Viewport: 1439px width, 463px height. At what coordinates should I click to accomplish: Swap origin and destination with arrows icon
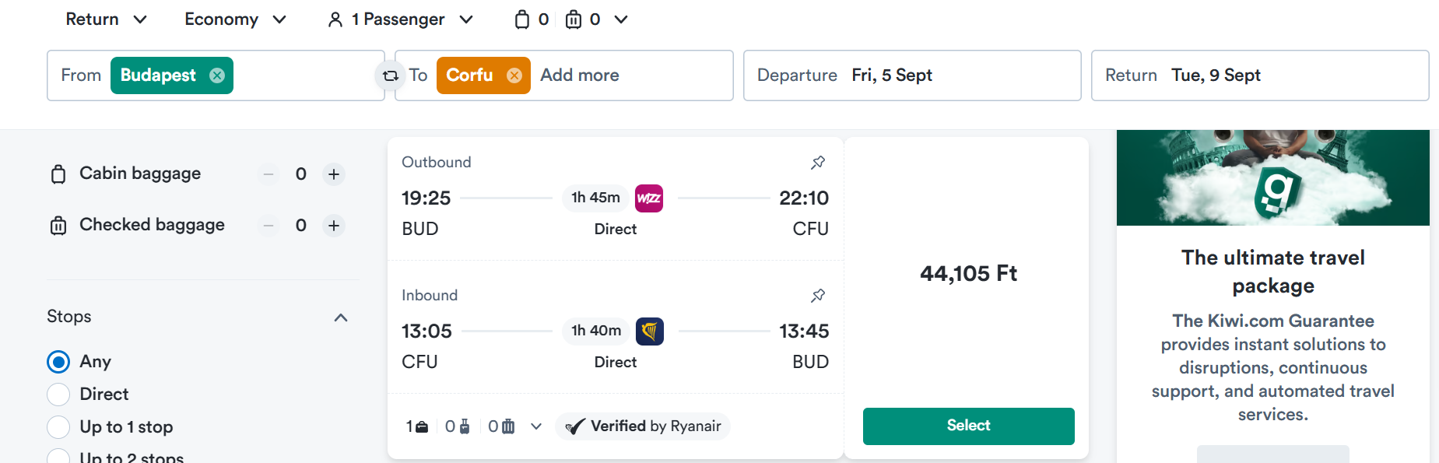(x=390, y=75)
